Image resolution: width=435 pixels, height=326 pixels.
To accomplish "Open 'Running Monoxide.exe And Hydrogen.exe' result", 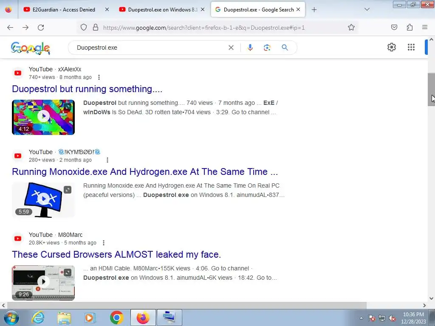I will [145, 171].
